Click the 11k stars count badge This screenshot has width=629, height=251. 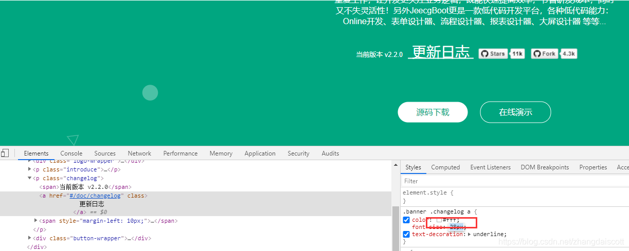pos(517,54)
